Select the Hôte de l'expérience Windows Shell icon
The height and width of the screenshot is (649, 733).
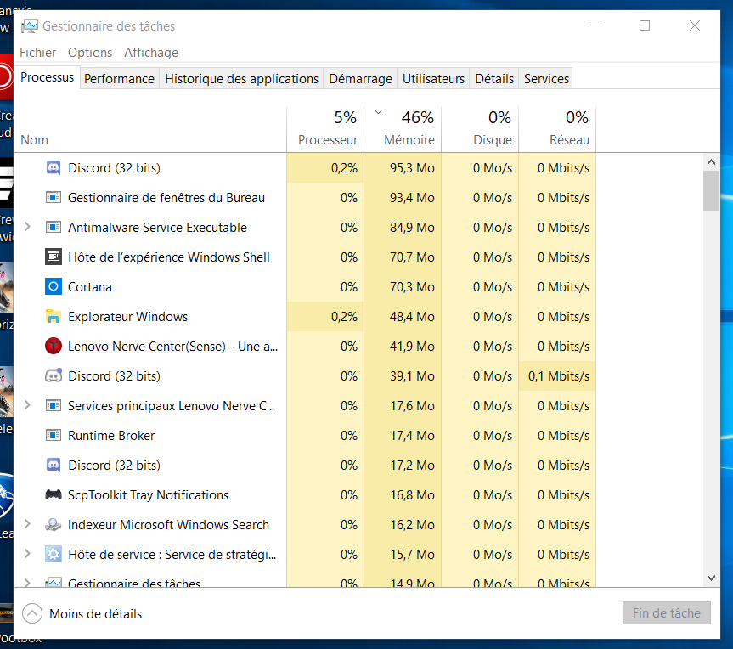tap(54, 257)
